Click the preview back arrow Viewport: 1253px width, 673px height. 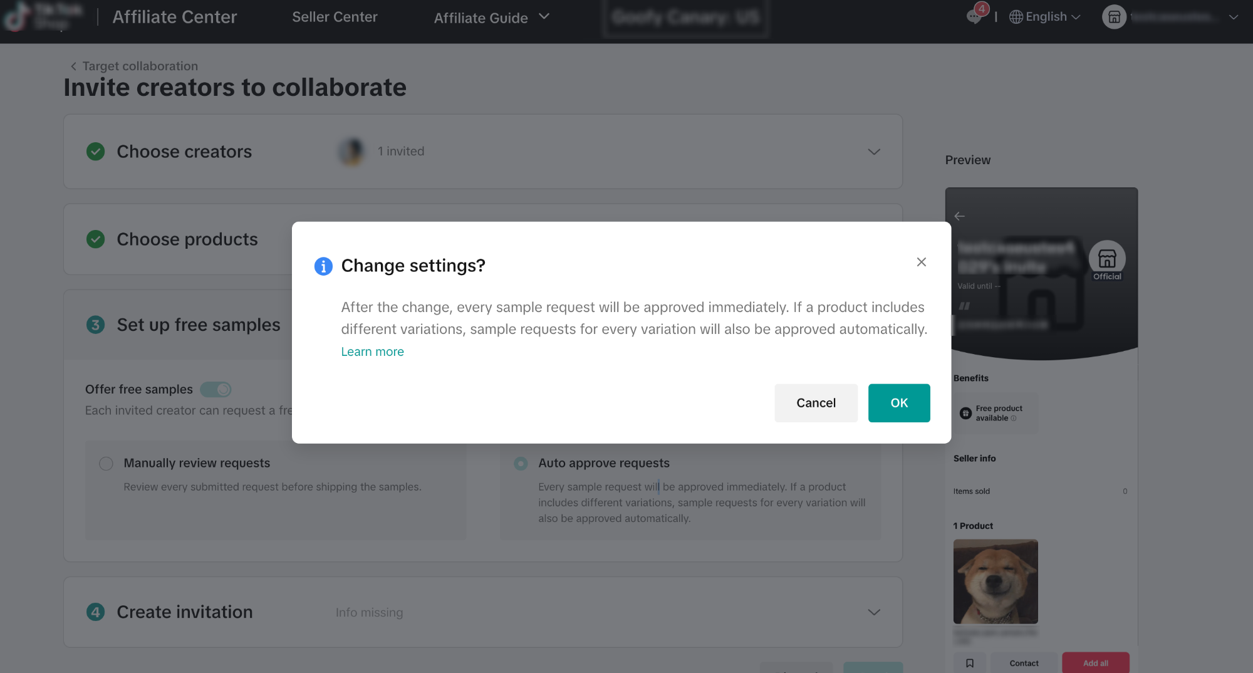click(x=959, y=216)
